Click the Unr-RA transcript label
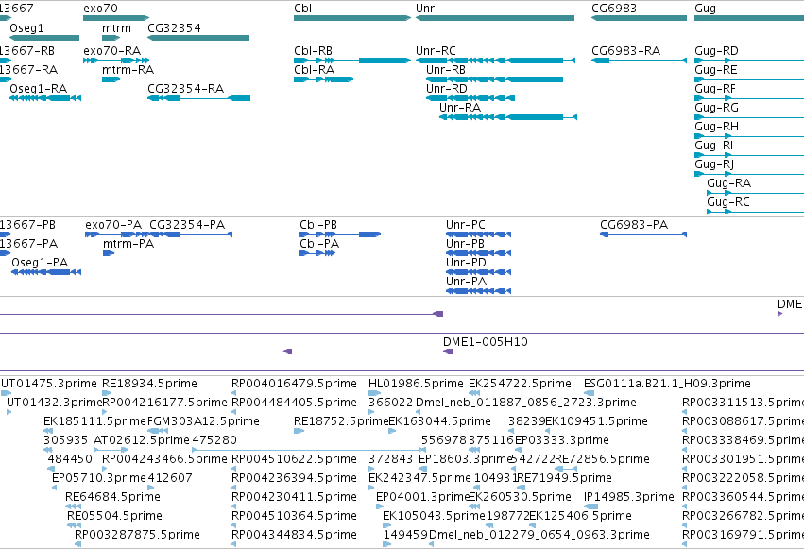The image size is (804, 549). [x=460, y=108]
